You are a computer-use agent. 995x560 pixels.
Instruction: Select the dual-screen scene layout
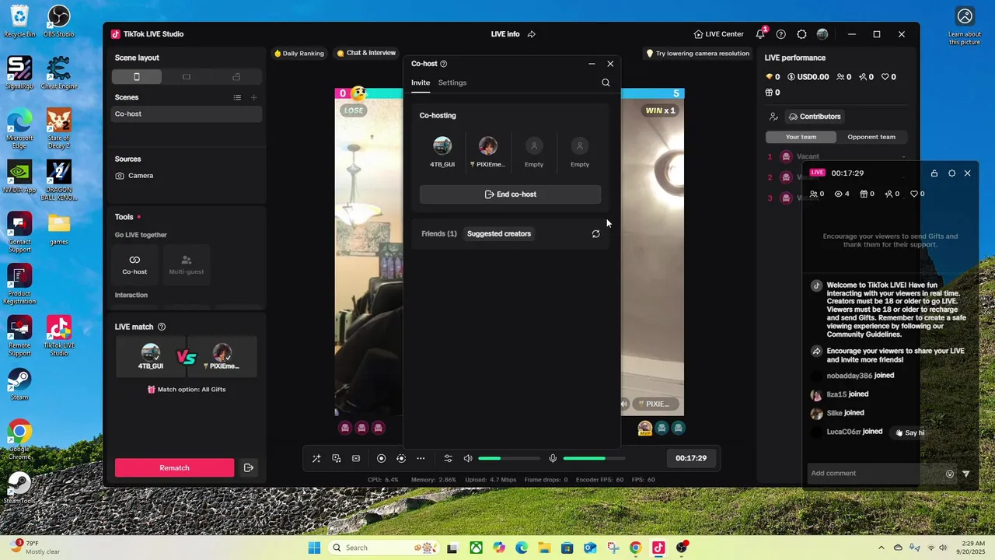click(x=236, y=77)
